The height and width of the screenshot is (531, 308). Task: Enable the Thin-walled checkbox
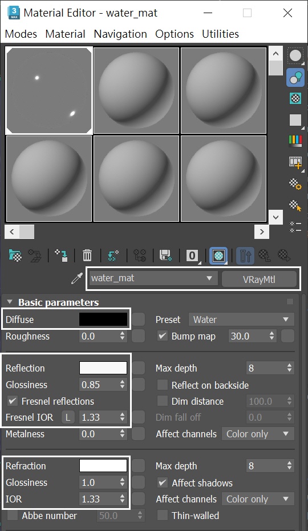pos(163,516)
